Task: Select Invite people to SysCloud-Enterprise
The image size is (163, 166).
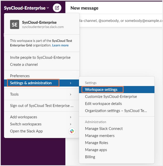Action: 40,58
